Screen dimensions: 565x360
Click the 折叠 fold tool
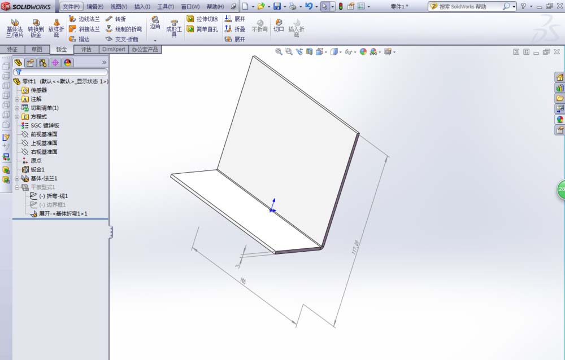pos(235,29)
